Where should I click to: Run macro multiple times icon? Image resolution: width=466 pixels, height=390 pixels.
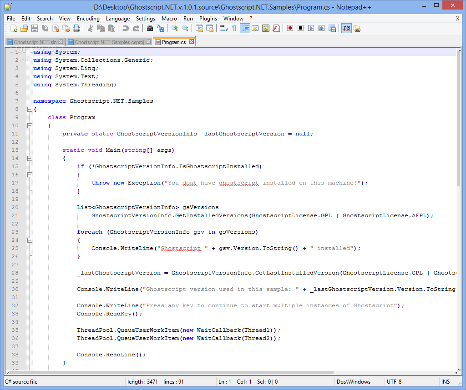click(x=322, y=29)
